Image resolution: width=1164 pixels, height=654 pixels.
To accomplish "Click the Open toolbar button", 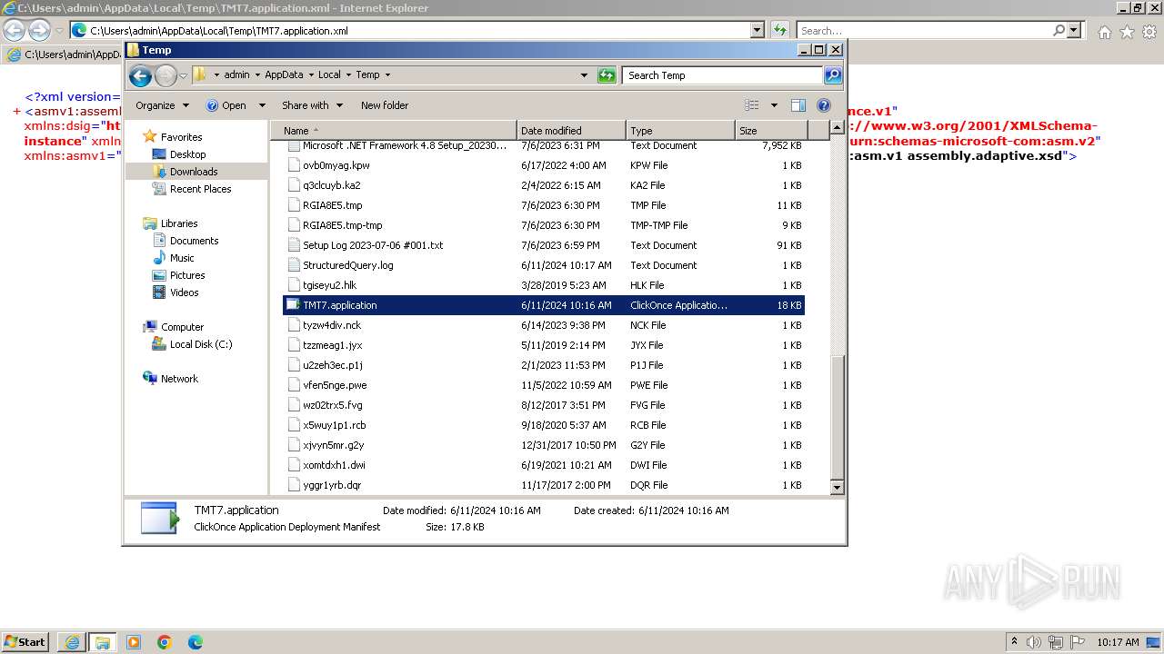I will click(x=226, y=105).
